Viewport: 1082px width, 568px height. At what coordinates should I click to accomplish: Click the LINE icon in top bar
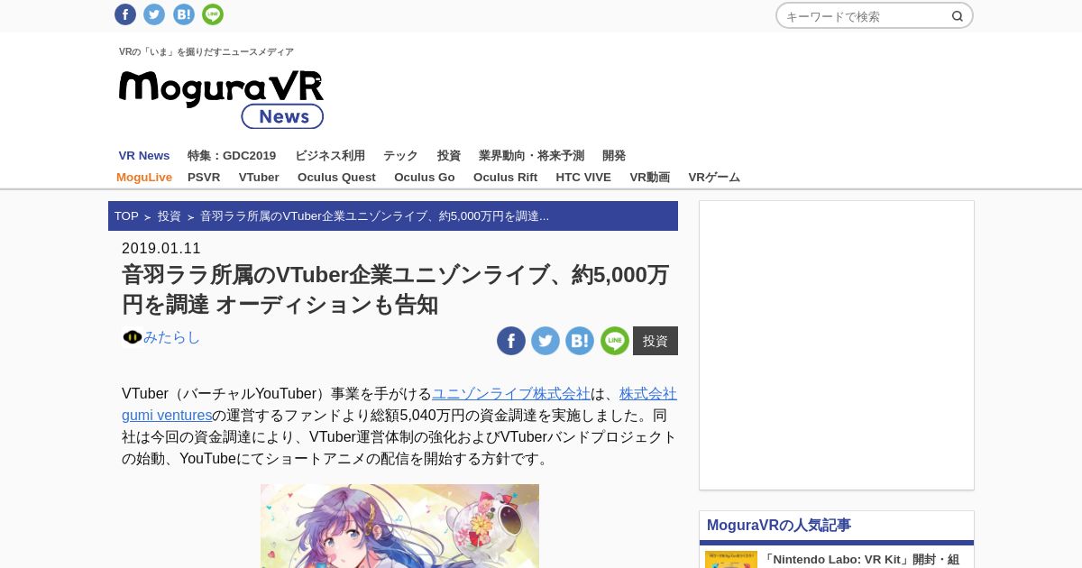click(213, 14)
